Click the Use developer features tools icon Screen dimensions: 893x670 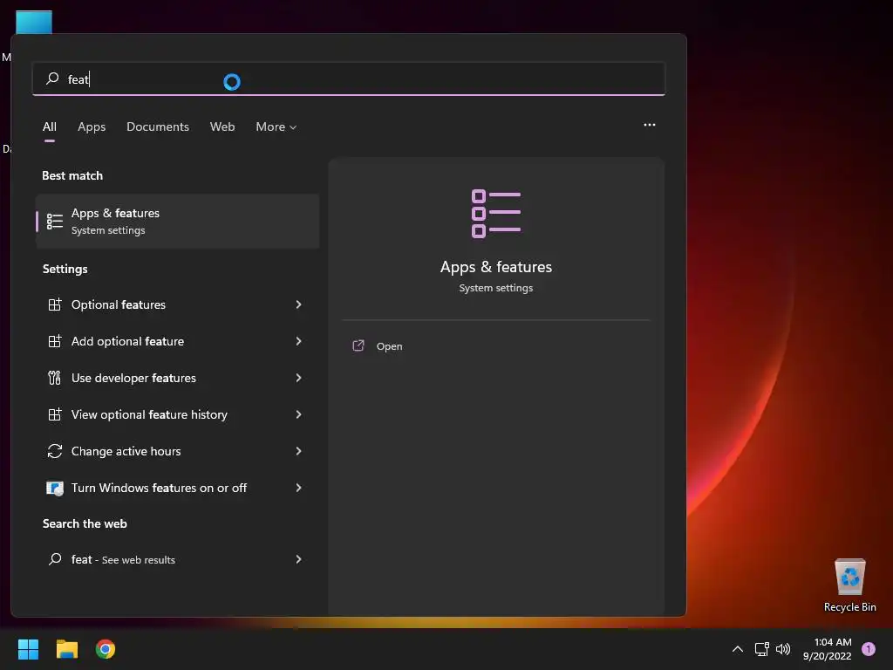click(55, 378)
